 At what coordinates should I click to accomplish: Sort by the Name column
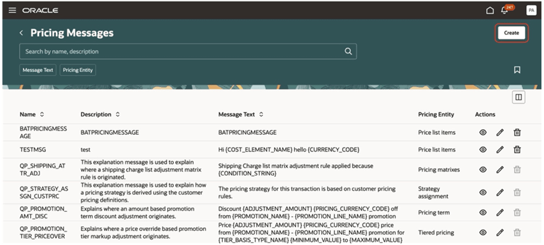42,115
